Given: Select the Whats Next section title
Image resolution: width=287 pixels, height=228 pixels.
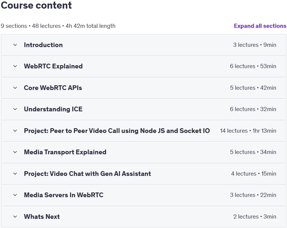Looking at the screenshot, I should coord(42,217).
